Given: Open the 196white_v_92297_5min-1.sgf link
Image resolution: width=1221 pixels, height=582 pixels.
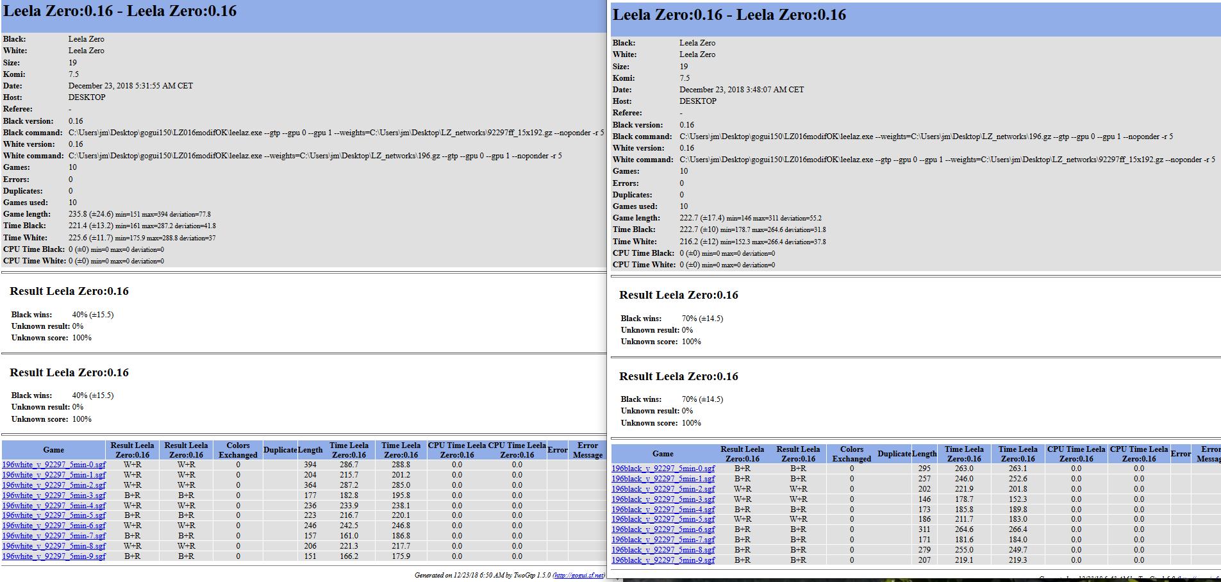Looking at the screenshot, I should coord(54,475).
